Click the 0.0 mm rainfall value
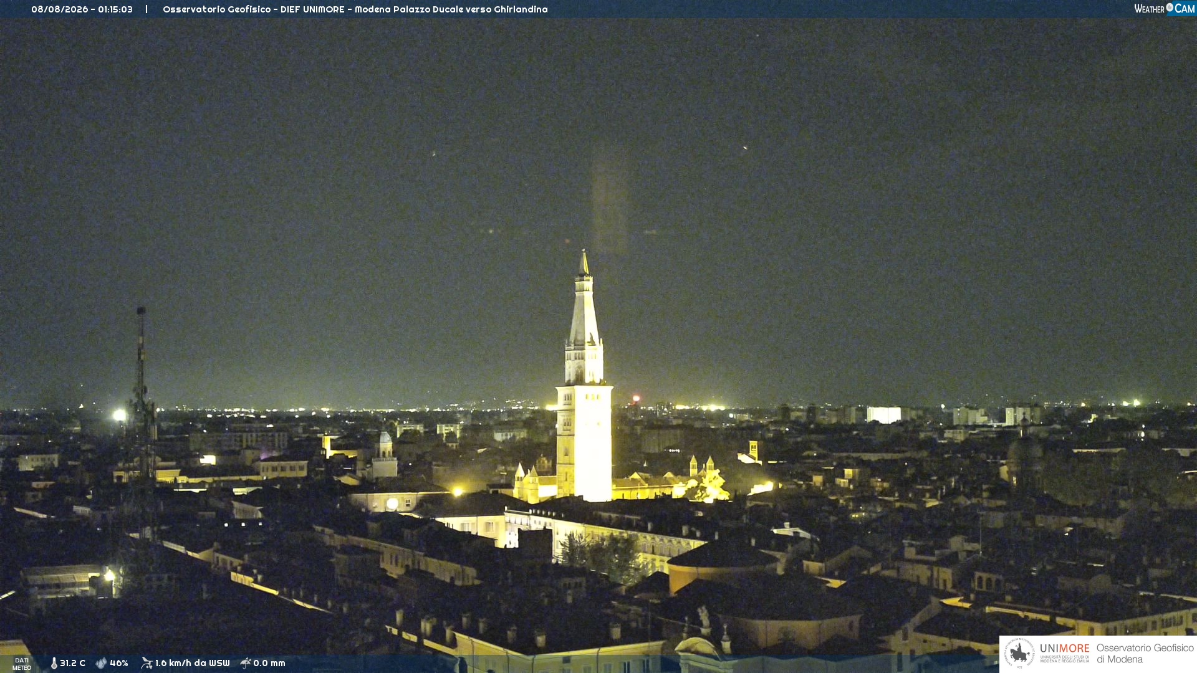This screenshot has width=1197, height=673. click(269, 663)
